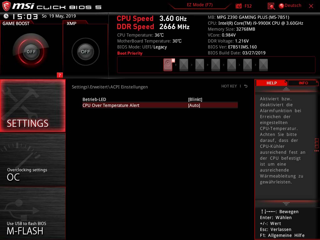Select the third boot priority slot
The image size is (320, 240).
click(x=200, y=65)
